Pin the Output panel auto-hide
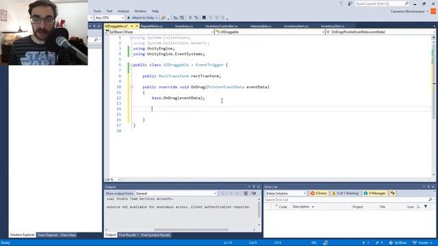Image resolution: width=438 pixels, height=246 pixels. pyautogui.click(x=254, y=187)
